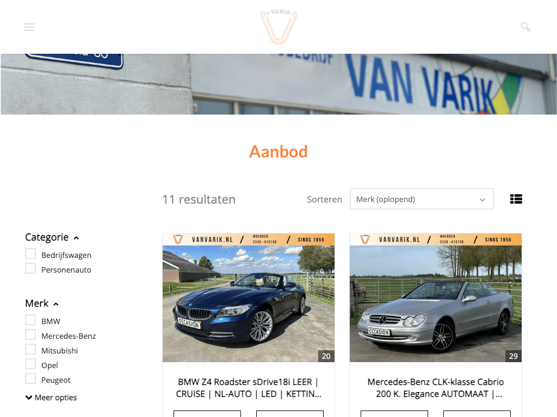Open the BMW Z4 Roadster photo

point(248,298)
